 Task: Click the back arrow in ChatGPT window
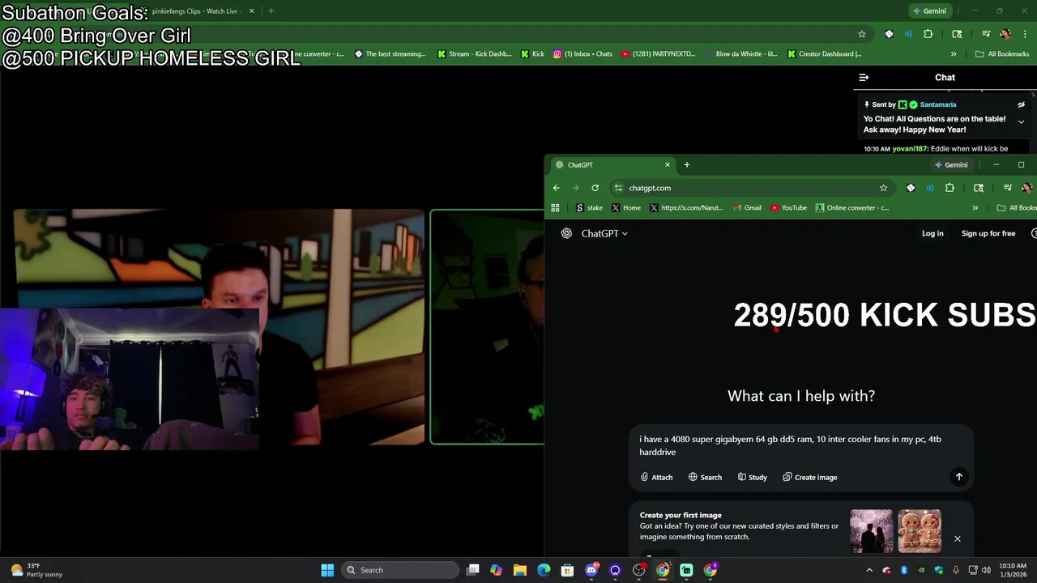click(556, 188)
